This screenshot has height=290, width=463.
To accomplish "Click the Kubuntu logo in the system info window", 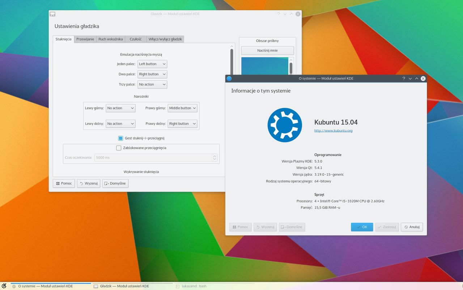I will pos(285,125).
